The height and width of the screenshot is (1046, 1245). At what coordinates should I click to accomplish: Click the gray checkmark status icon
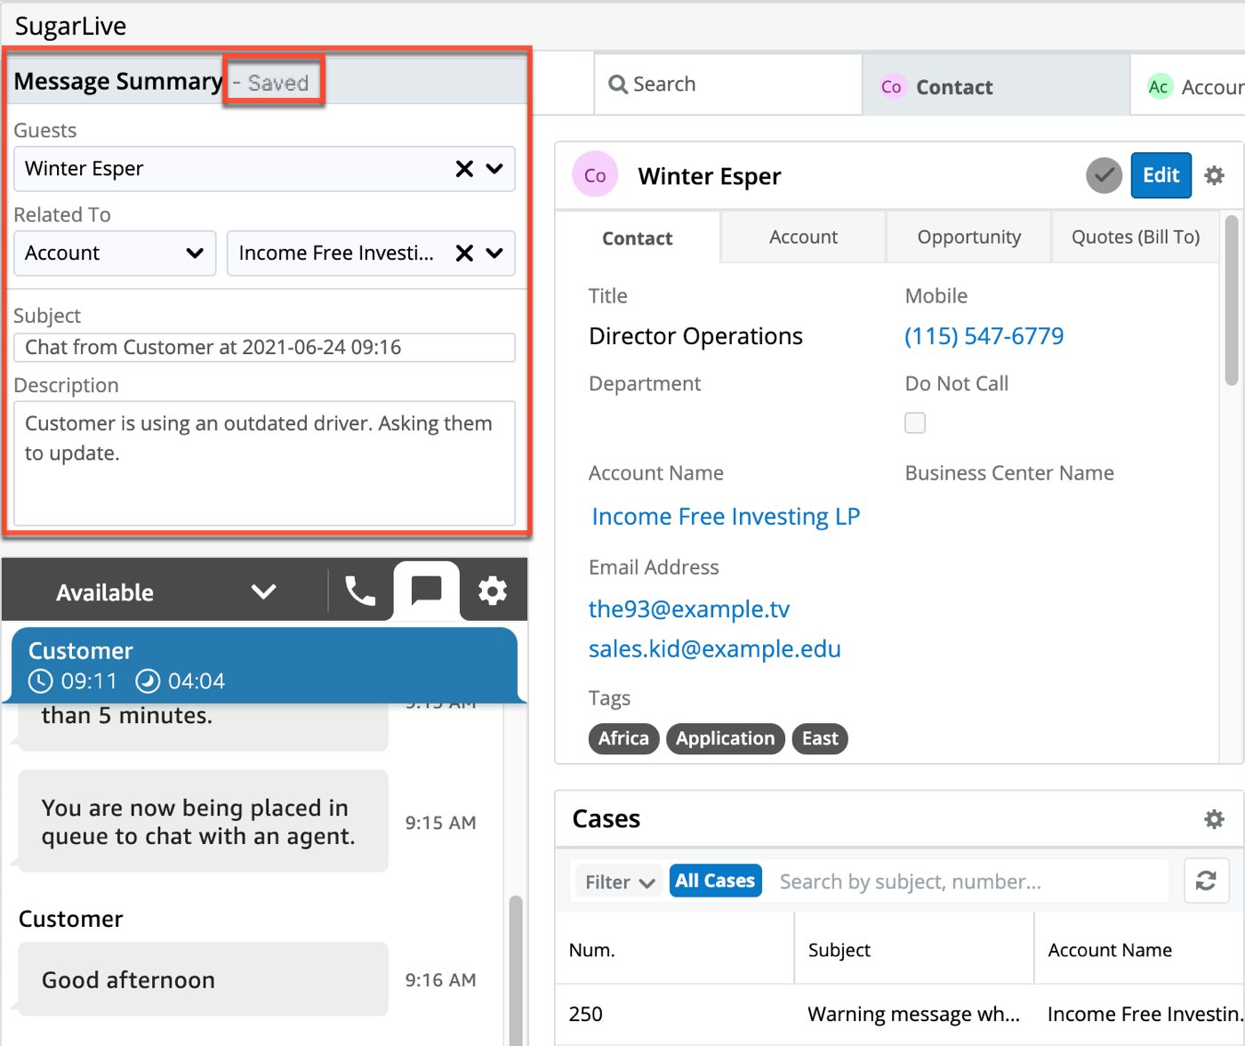(1104, 175)
